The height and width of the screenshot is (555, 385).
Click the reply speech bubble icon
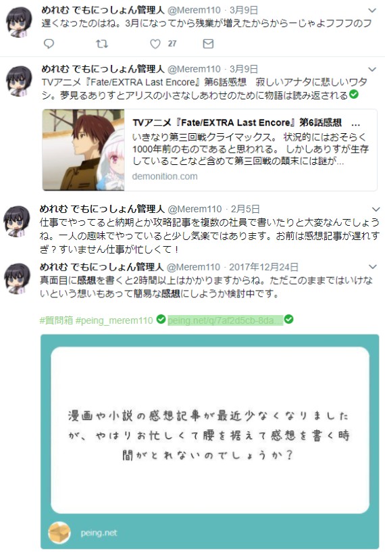[x=49, y=44]
